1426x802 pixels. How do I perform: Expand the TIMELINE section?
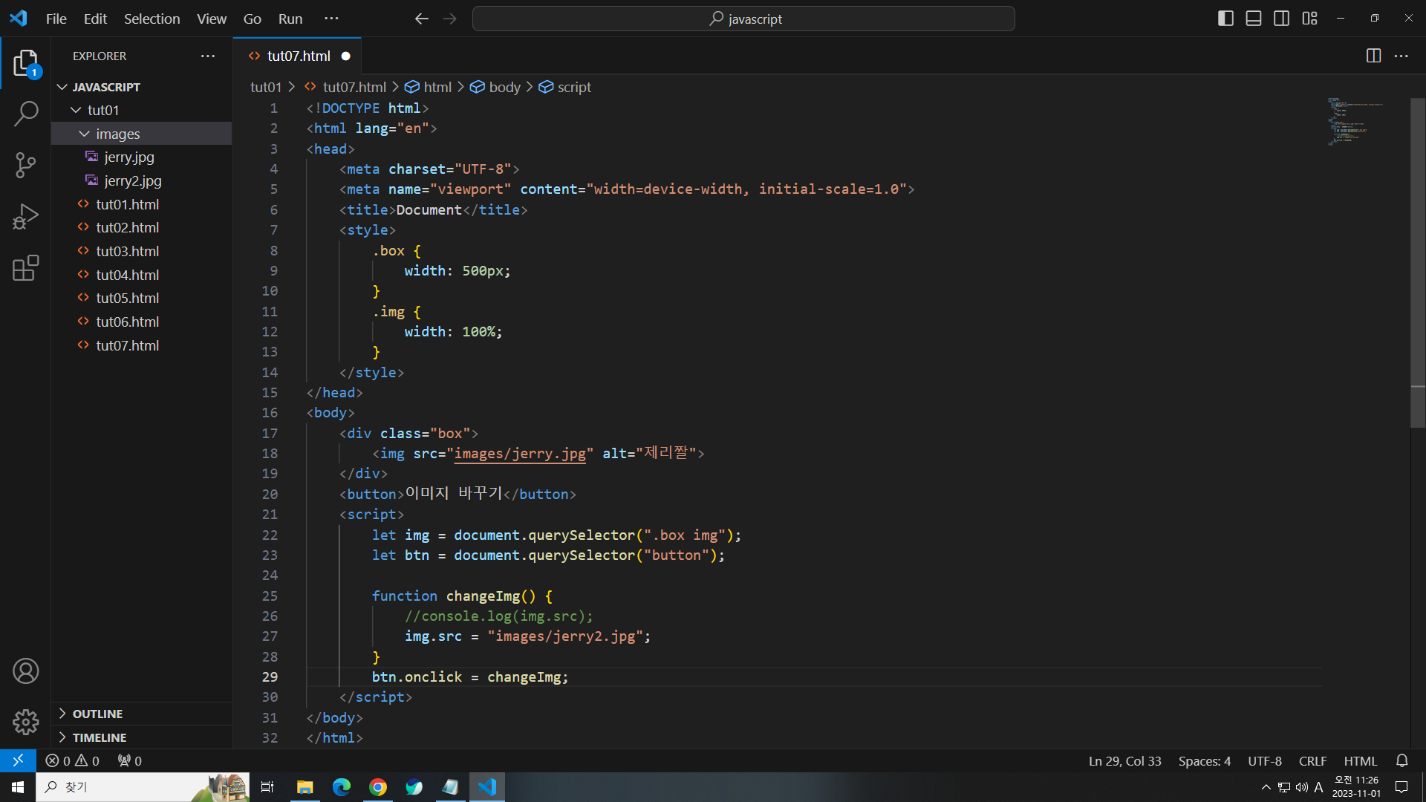[100, 737]
